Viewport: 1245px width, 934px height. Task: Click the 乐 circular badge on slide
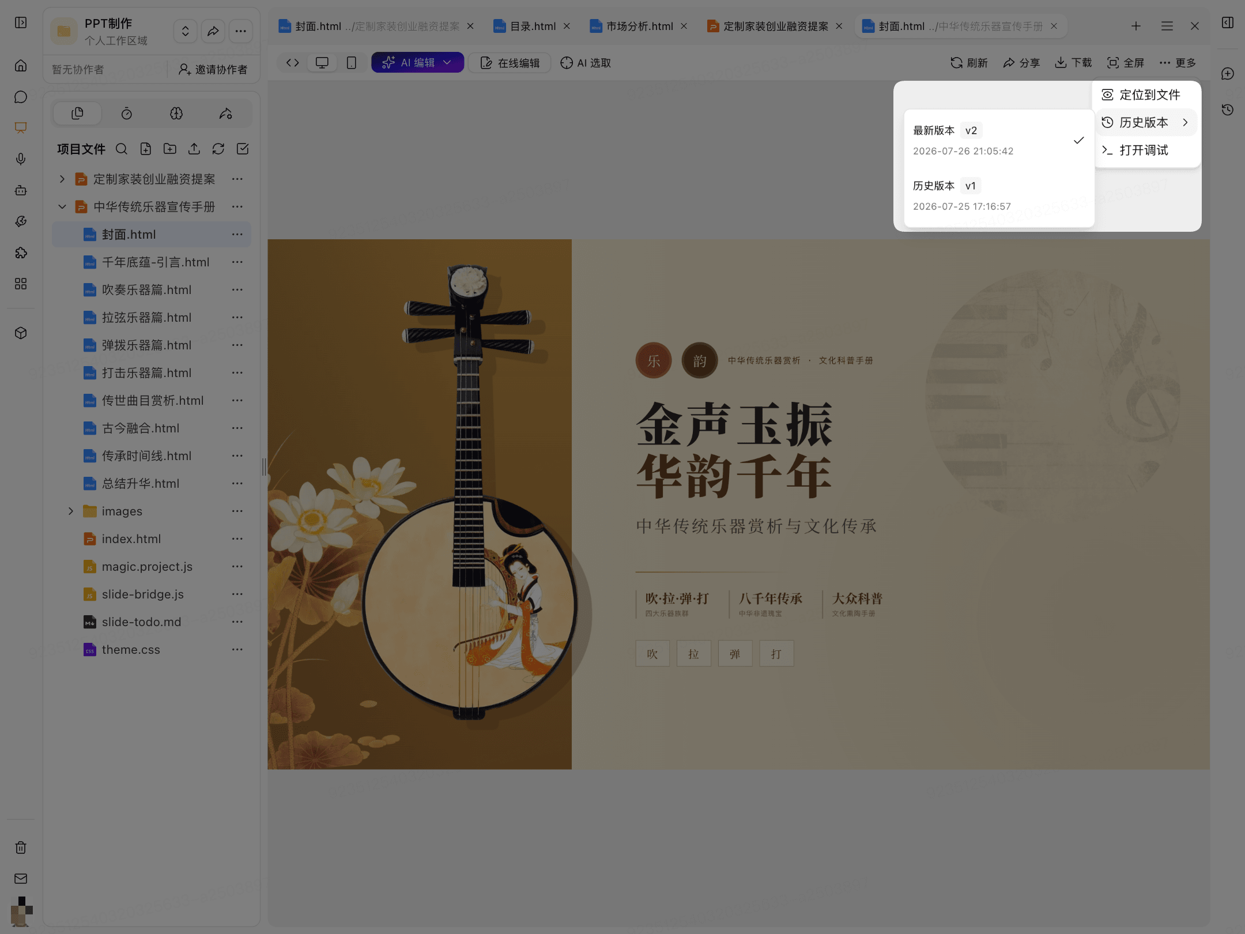654,361
